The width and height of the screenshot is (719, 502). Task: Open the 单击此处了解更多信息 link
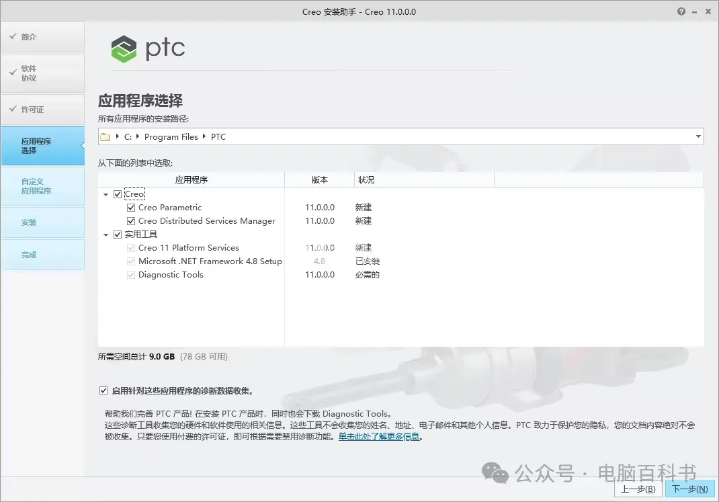tap(379, 436)
